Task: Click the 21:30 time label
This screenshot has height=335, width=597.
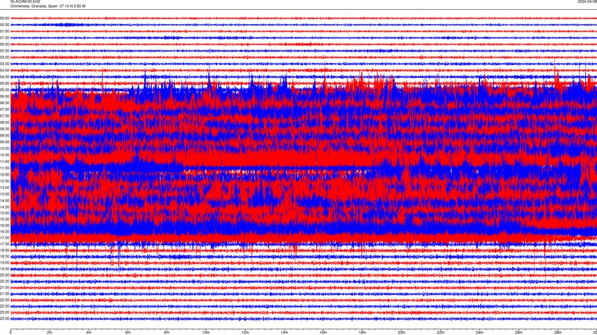Action: pos(4,294)
